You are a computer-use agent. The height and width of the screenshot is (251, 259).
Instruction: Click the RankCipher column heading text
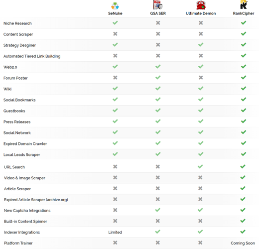click(x=244, y=13)
